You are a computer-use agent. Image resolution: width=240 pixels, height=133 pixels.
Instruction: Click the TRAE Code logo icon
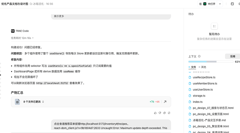click(x=13, y=31)
